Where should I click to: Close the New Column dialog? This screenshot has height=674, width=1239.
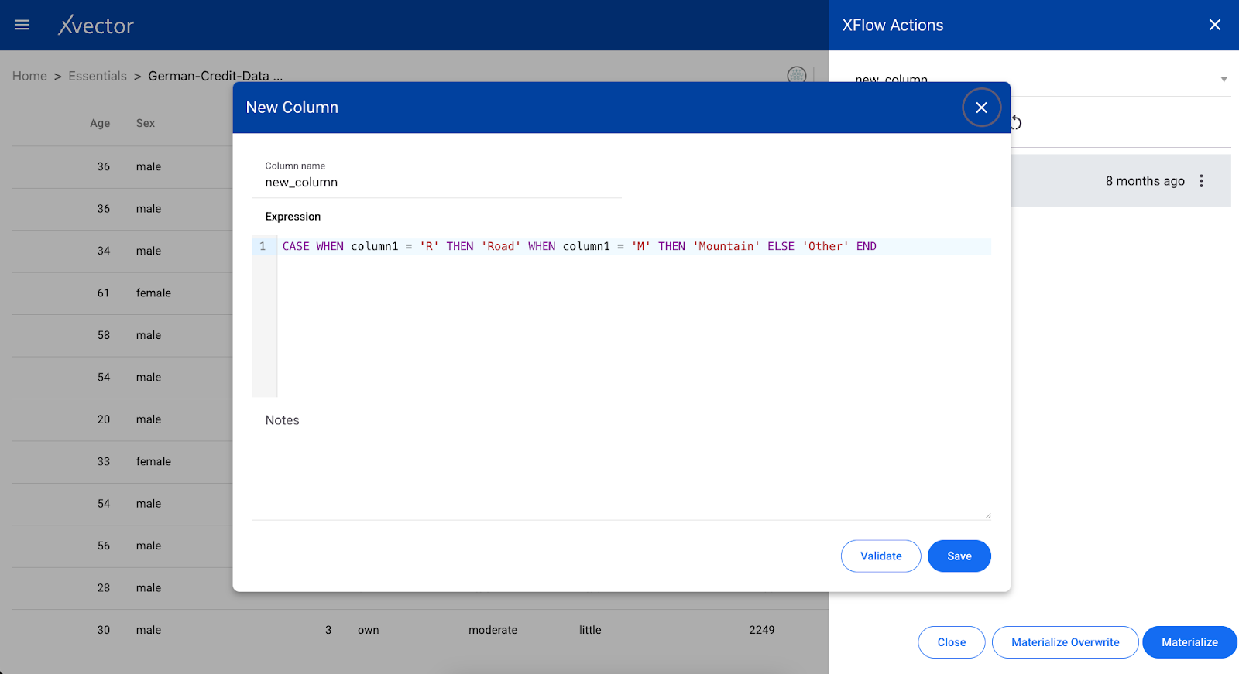point(981,108)
